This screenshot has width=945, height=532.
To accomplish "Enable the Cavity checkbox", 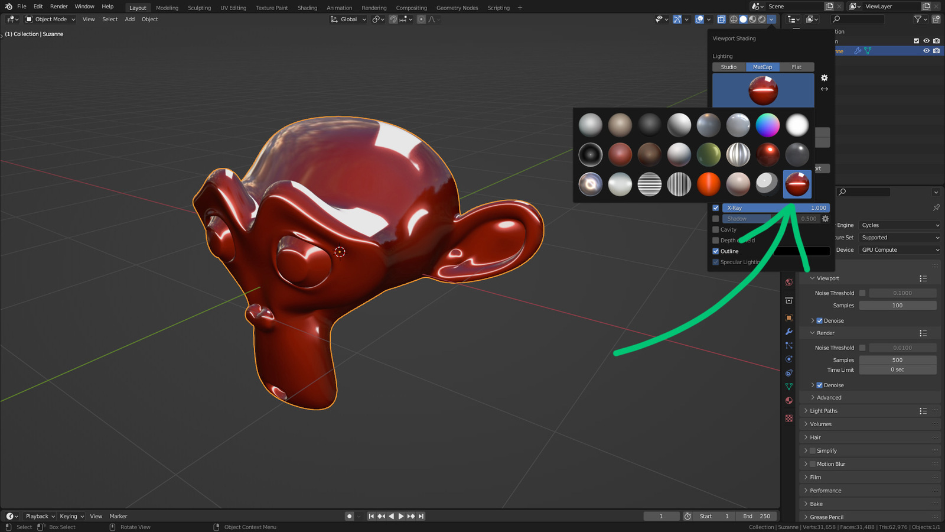I will [716, 230].
